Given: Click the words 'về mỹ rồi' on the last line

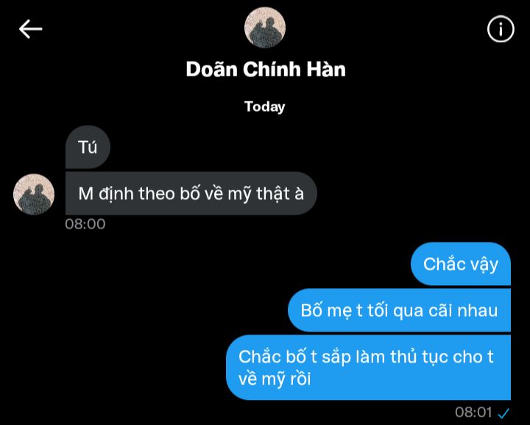Looking at the screenshot, I should pos(275,379).
